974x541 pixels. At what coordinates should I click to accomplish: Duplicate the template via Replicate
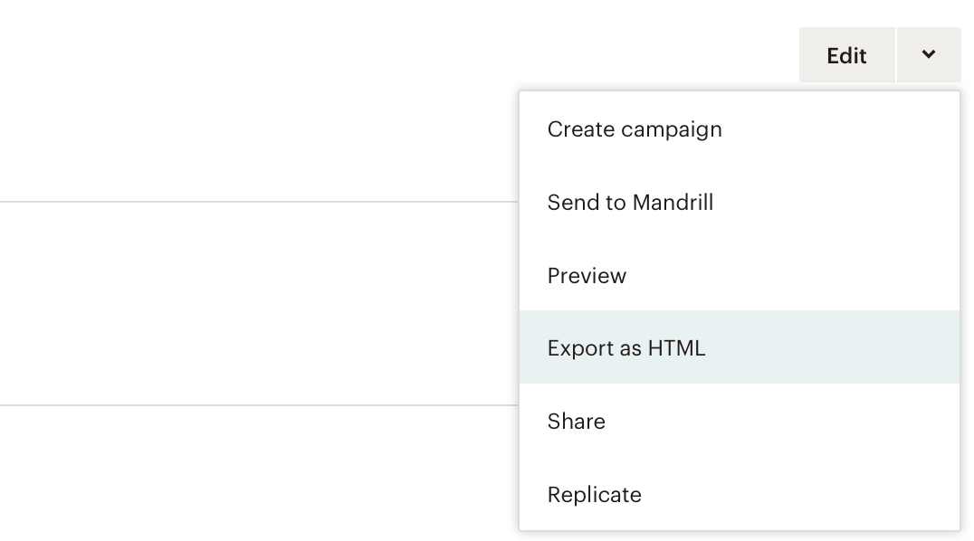594,495
